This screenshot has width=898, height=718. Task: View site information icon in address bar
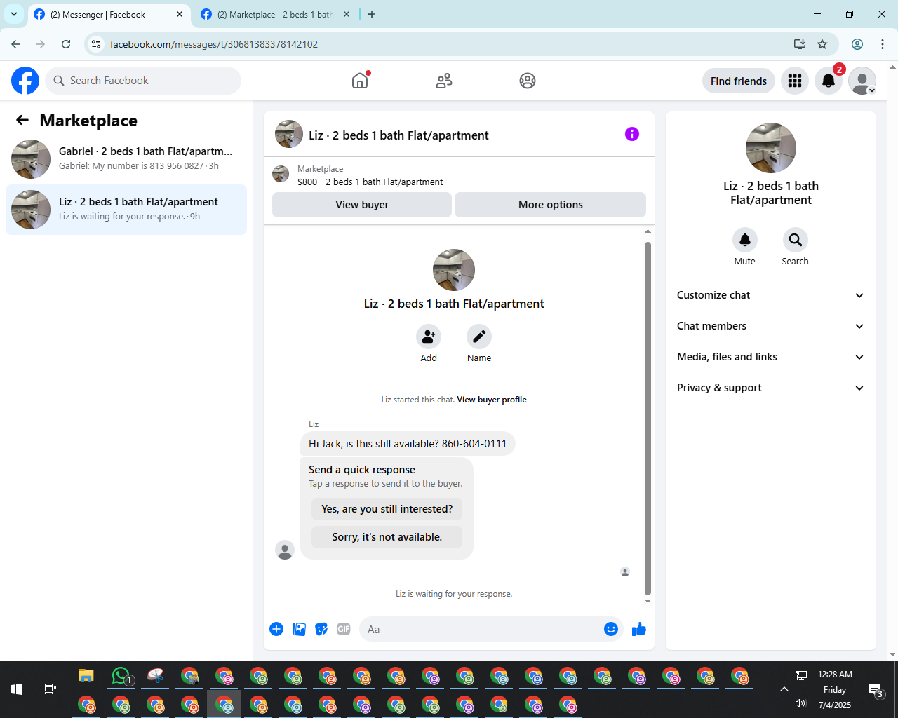pos(97,44)
